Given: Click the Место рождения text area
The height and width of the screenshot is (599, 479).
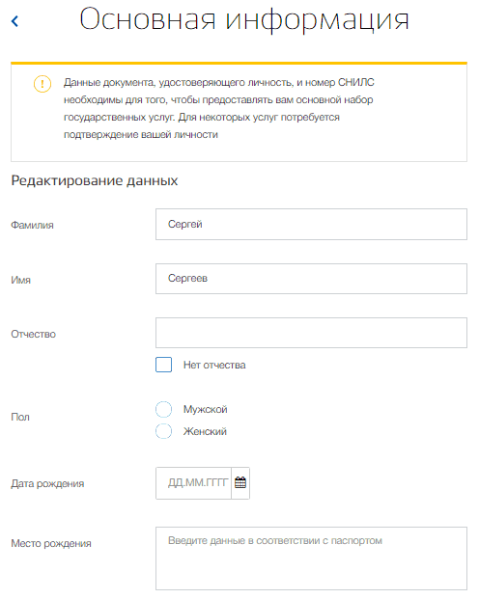Looking at the screenshot, I should (311, 558).
